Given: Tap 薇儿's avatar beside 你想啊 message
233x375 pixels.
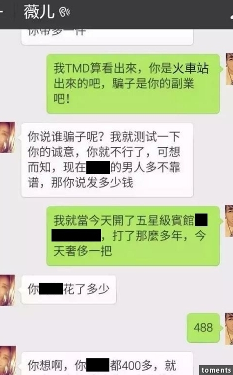Looking at the screenshot, I should (8, 360).
